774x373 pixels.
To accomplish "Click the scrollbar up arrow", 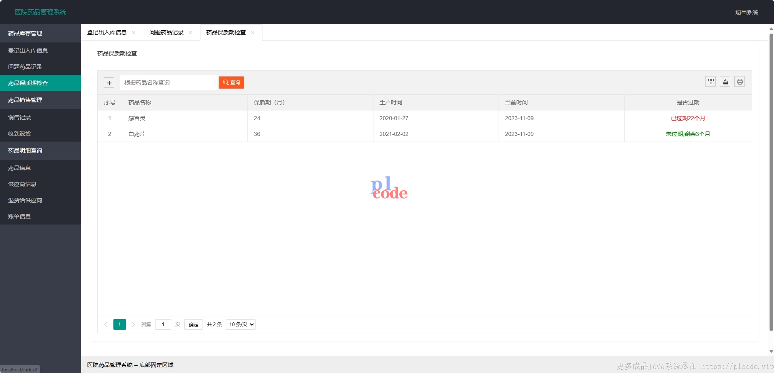I will pyautogui.click(x=771, y=29).
